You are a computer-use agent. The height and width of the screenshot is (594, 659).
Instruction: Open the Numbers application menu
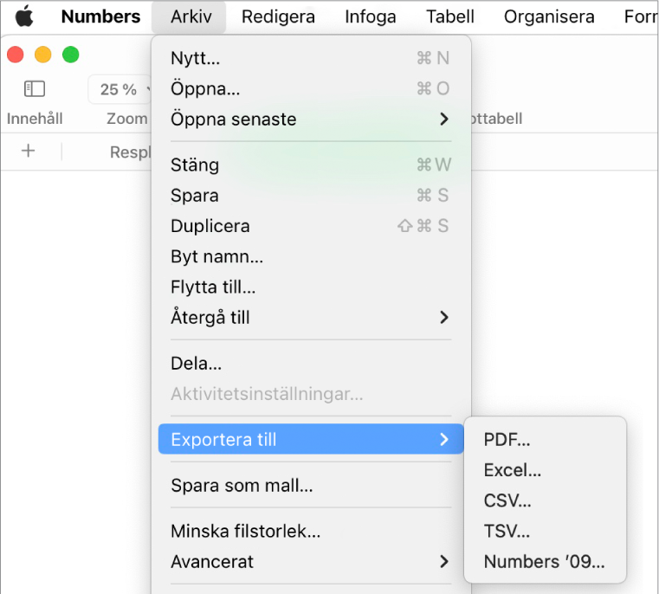tap(100, 16)
